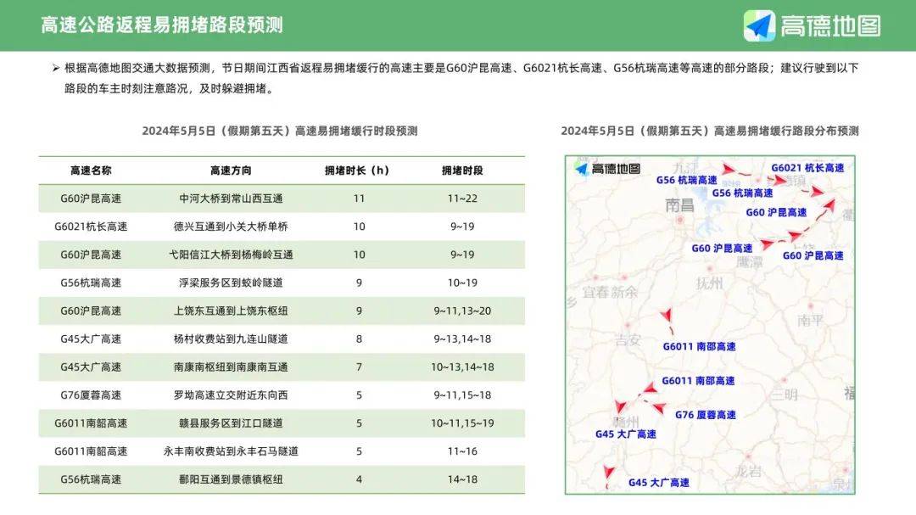Click the red congestion arrow near 鹰潭
This screenshot has width=916, height=515.
(768, 242)
